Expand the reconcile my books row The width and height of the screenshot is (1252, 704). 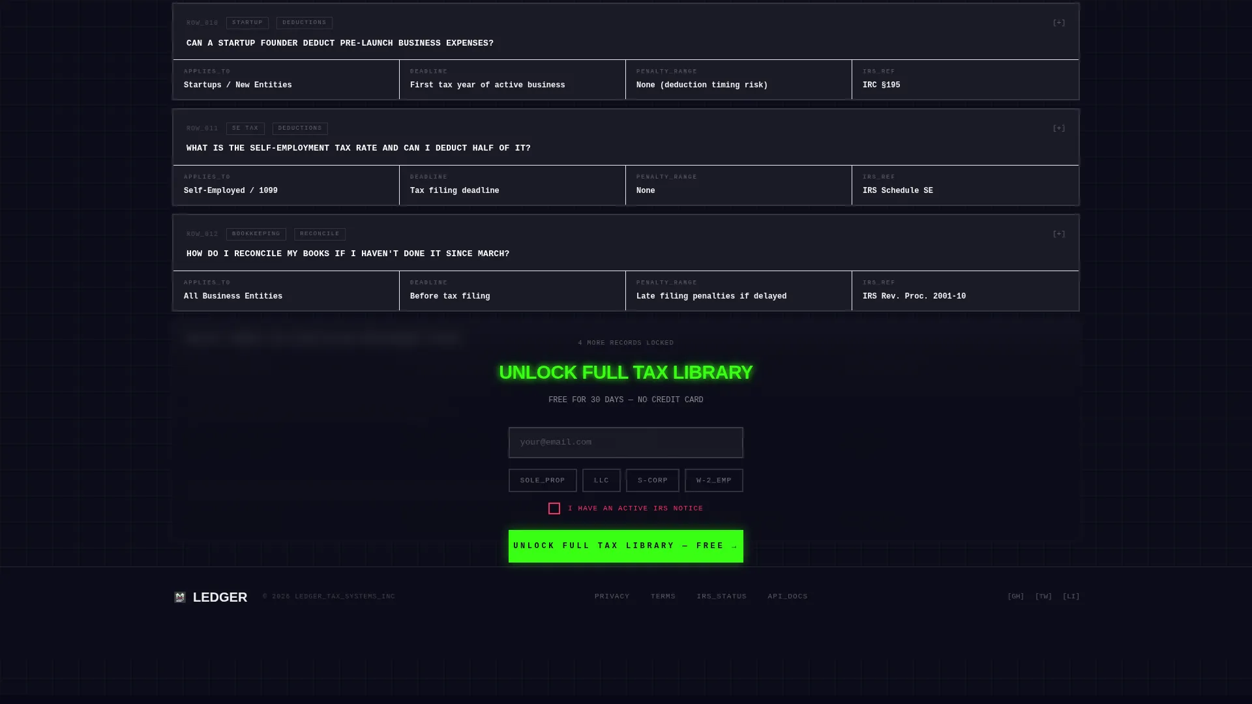click(x=1059, y=234)
